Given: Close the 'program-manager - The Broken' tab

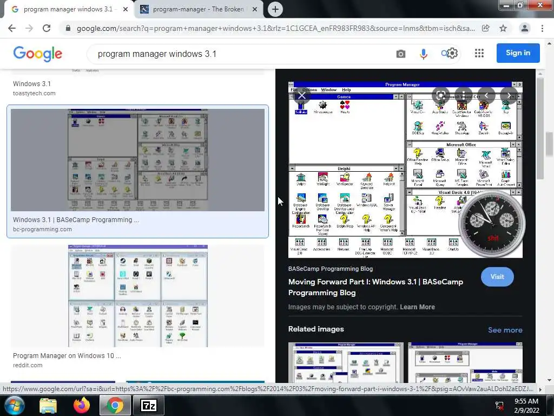Looking at the screenshot, I should 255,10.
